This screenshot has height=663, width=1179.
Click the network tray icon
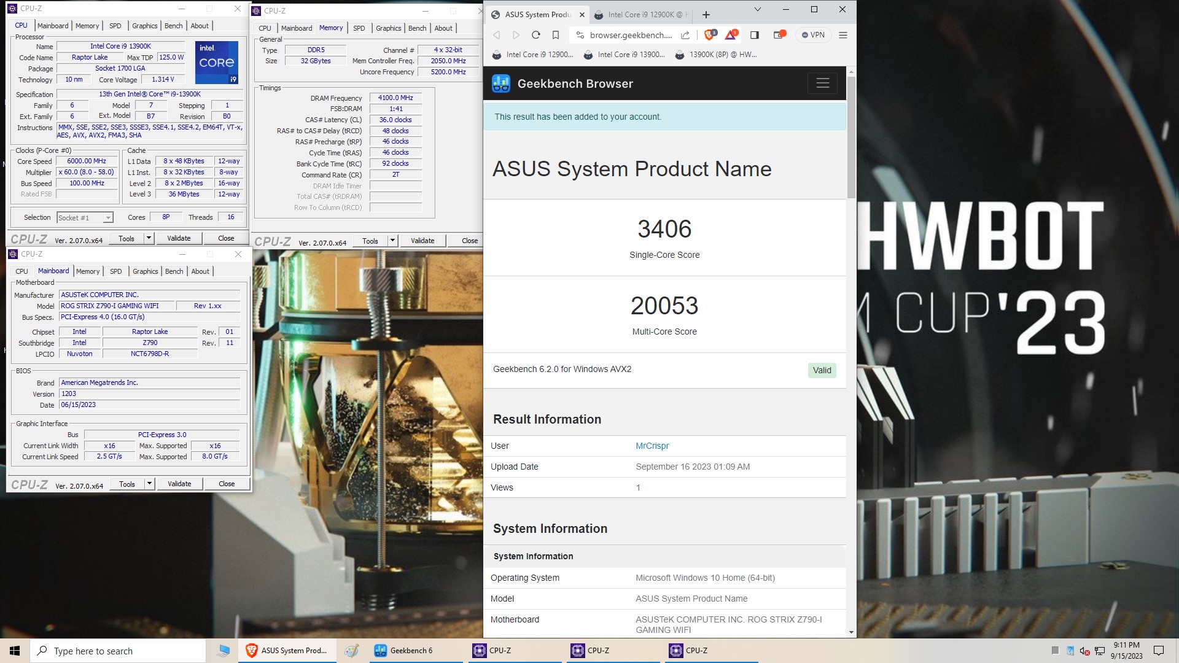(x=1100, y=651)
